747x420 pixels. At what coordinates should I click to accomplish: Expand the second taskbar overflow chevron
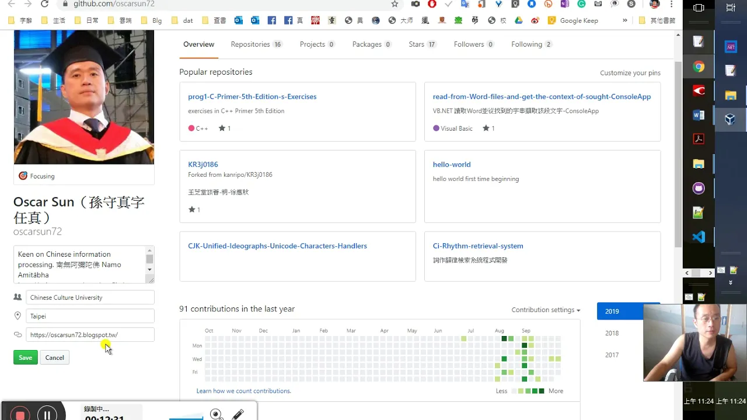click(x=730, y=282)
